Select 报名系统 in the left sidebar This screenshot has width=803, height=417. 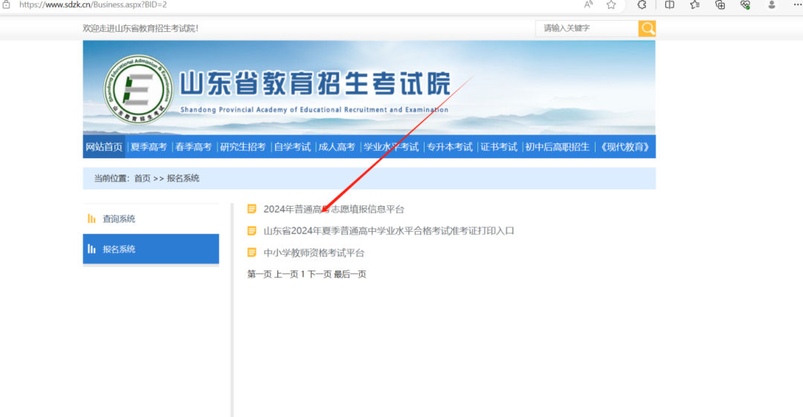(x=119, y=250)
